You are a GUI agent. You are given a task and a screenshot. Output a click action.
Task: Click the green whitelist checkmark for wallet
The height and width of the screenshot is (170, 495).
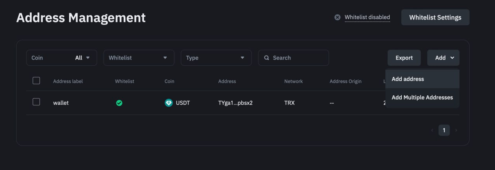point(119,103)
